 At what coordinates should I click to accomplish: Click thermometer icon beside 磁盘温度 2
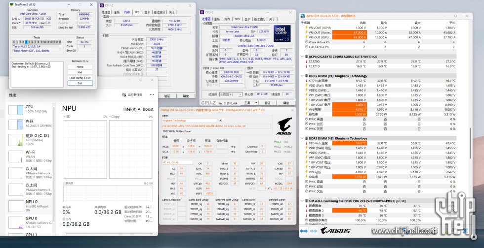307,211
